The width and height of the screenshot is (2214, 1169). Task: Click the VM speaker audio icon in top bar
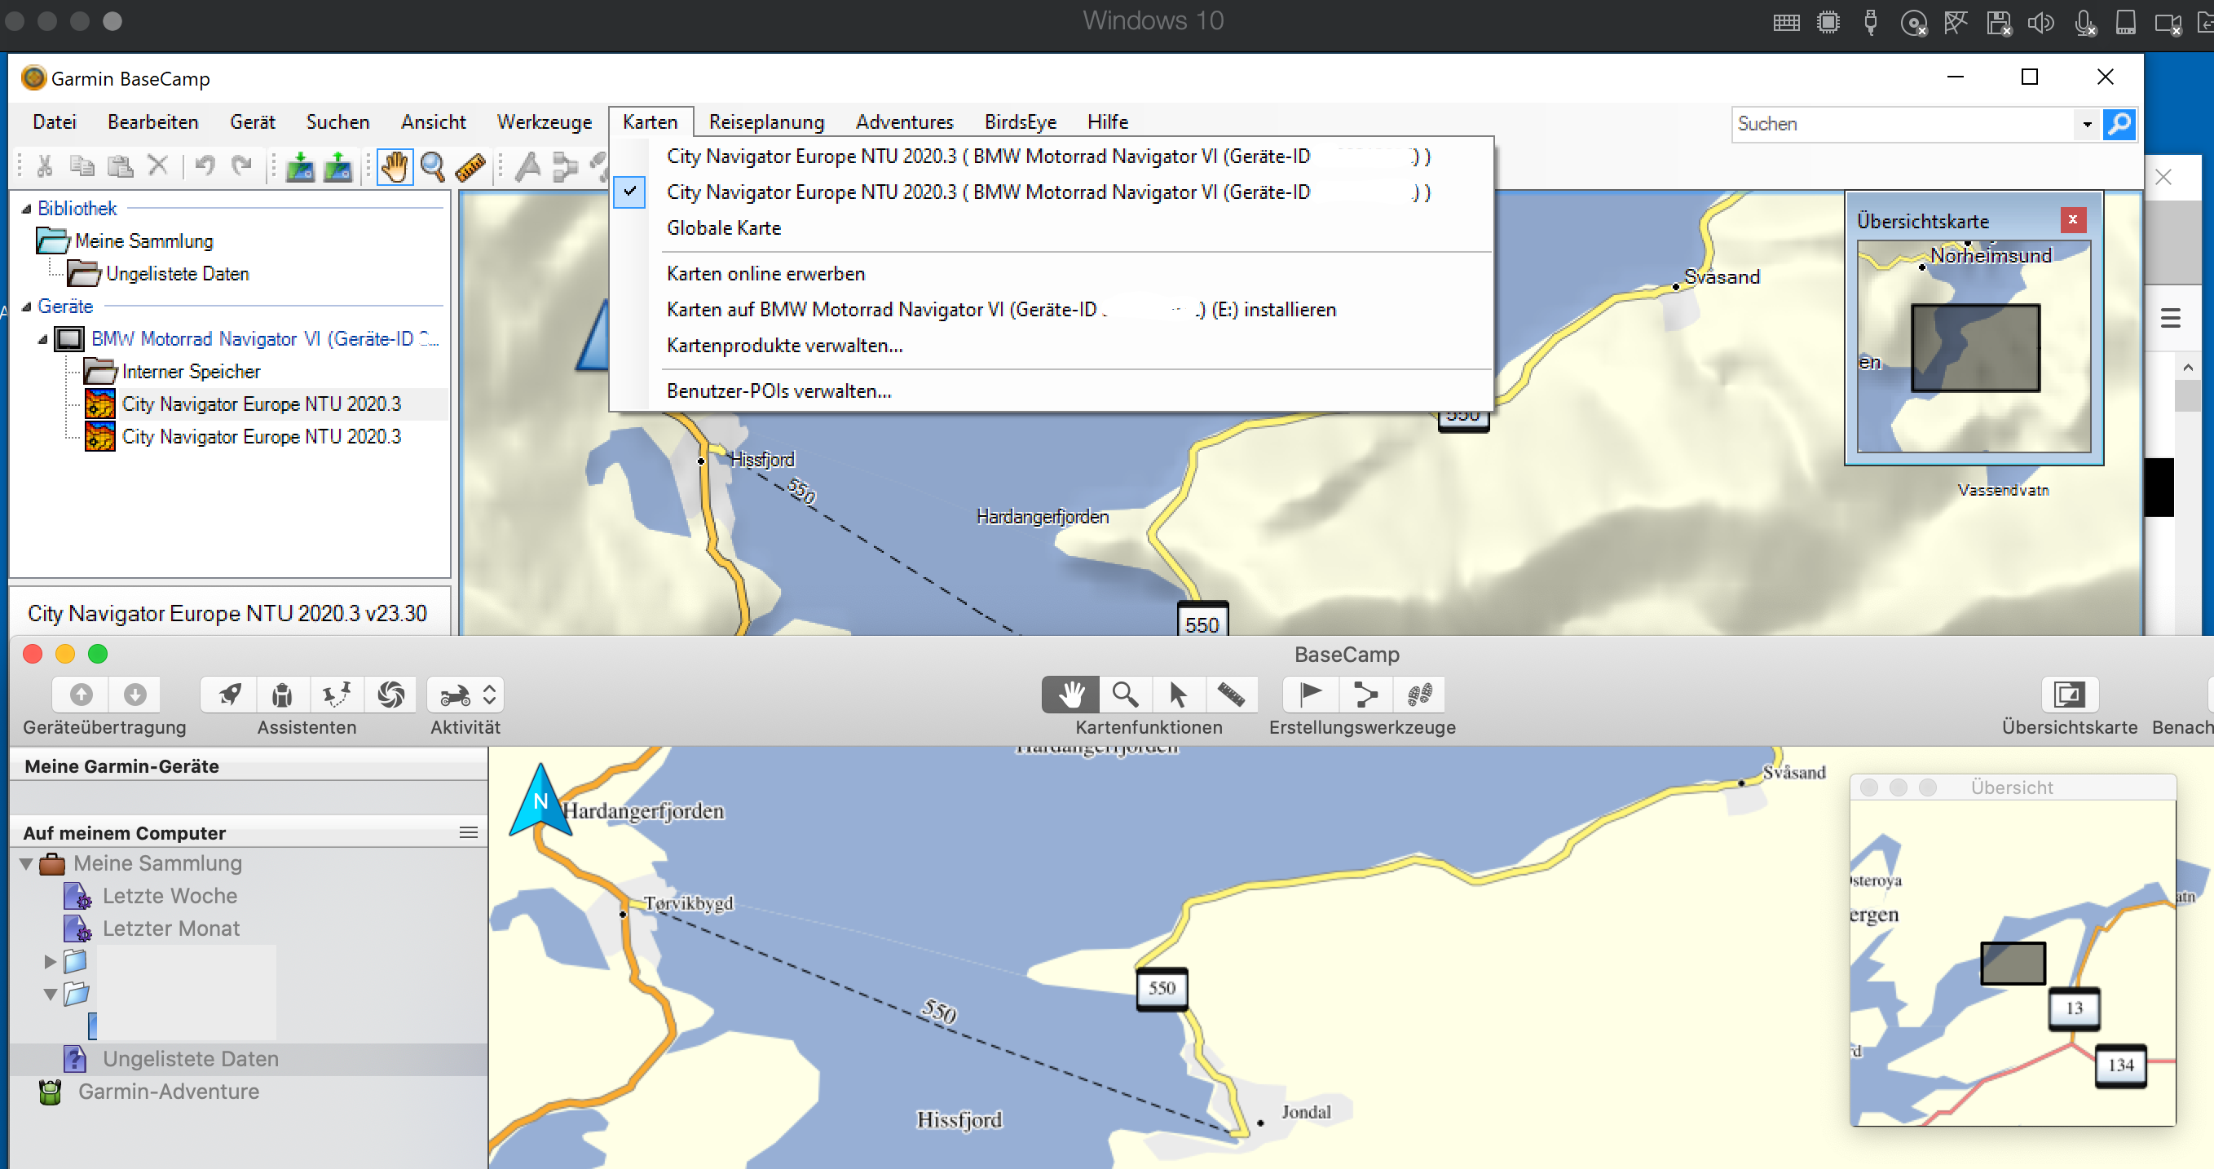[x=2040, y=23]
